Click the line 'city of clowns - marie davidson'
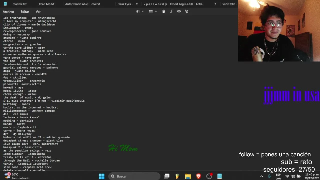Viewport: 320px width, 180px height. (29, 24)
